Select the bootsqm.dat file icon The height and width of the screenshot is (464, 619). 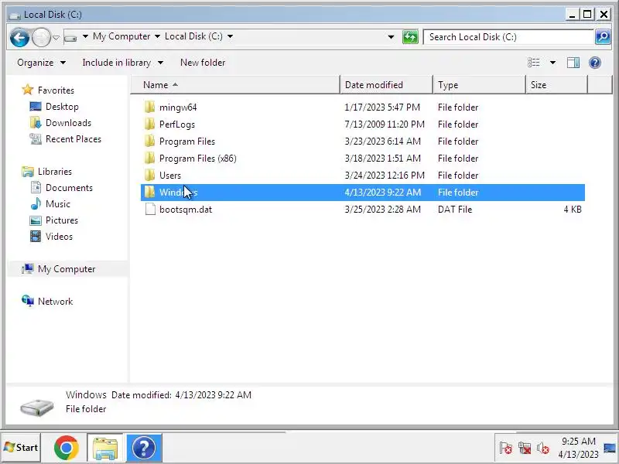coord(150,209)
